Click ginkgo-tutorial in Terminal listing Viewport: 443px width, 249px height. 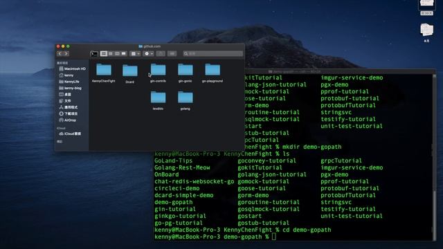(x=180, y=216)
